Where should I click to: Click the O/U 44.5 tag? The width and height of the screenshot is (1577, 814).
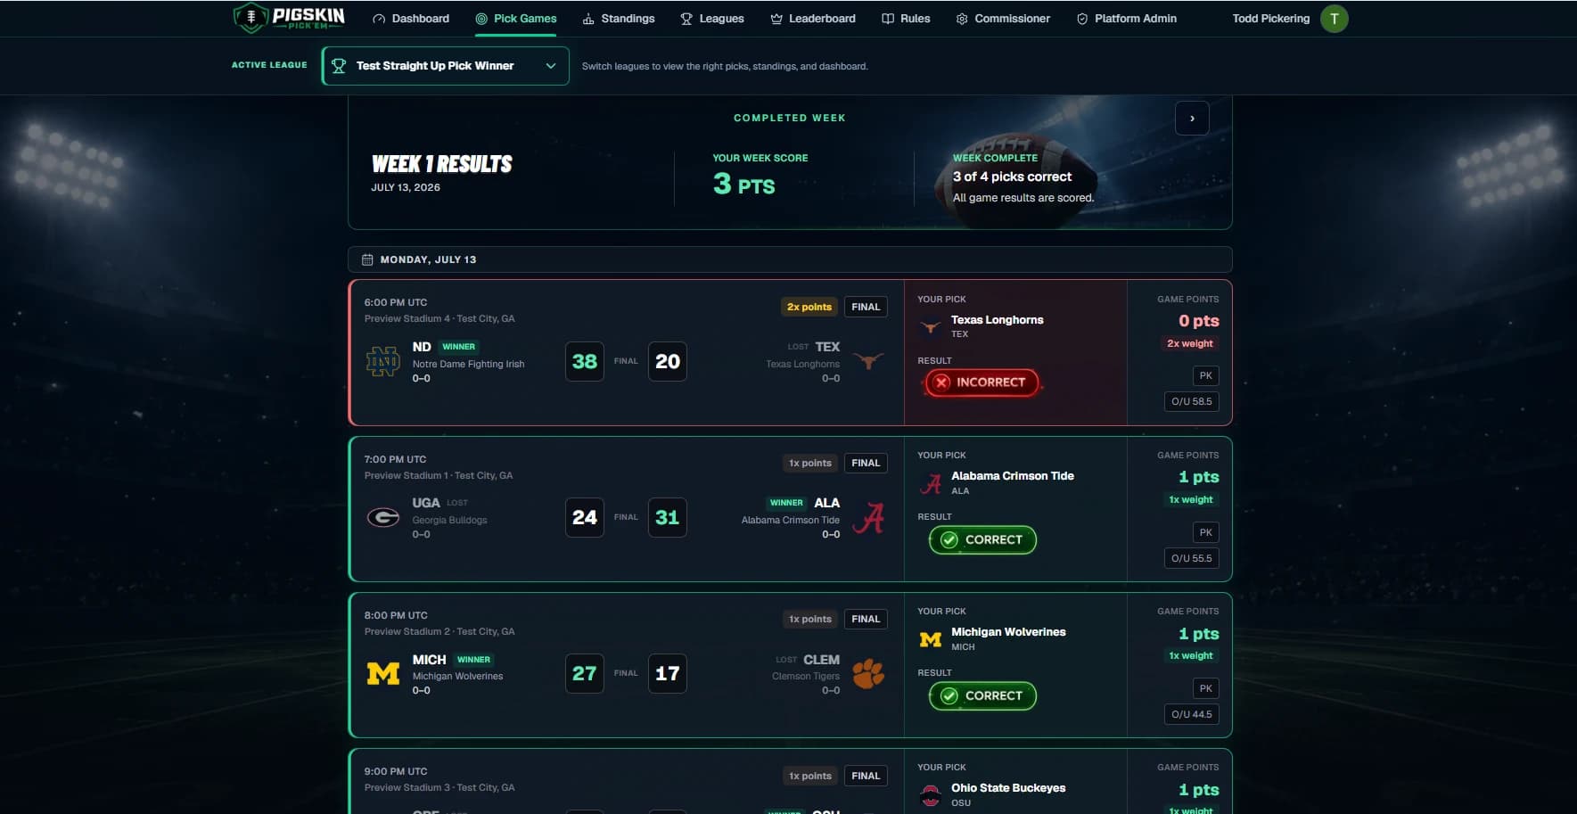click(x=1192, y=714)
